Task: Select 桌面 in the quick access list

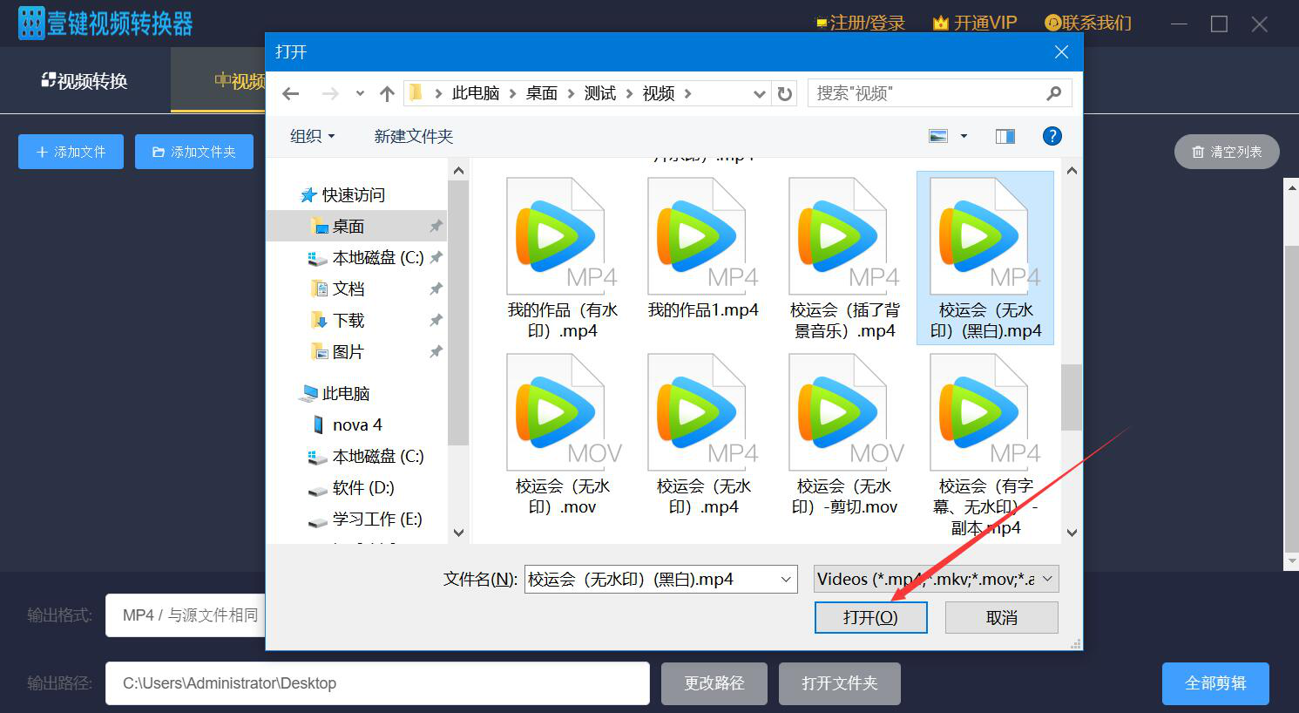Action: 348,227
